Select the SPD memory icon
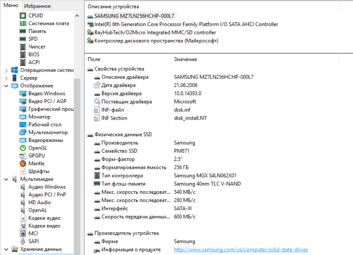Screen dimensions: 353x255 pyautogui.click(x=23, y=39)
